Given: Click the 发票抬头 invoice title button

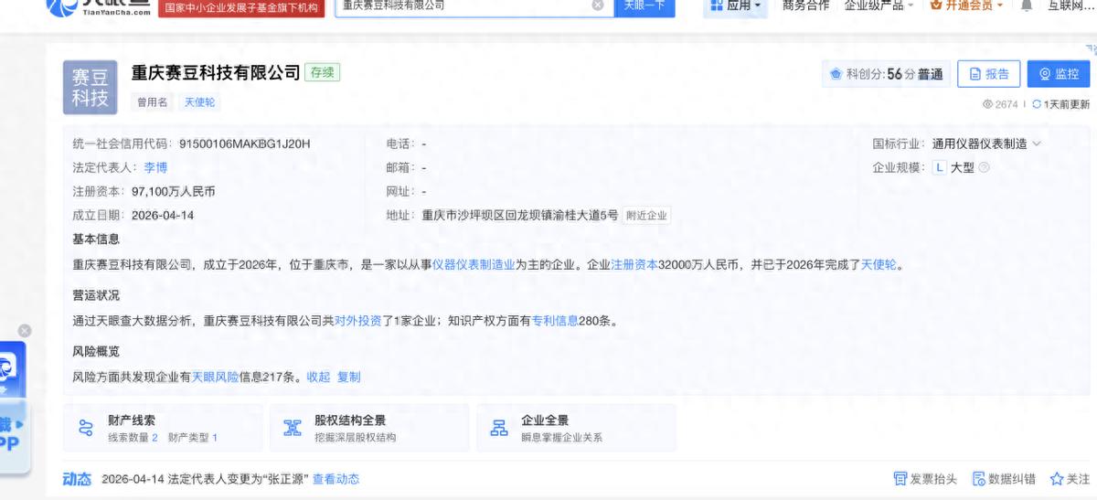Looking at the screenshot, I should point(925,479).
